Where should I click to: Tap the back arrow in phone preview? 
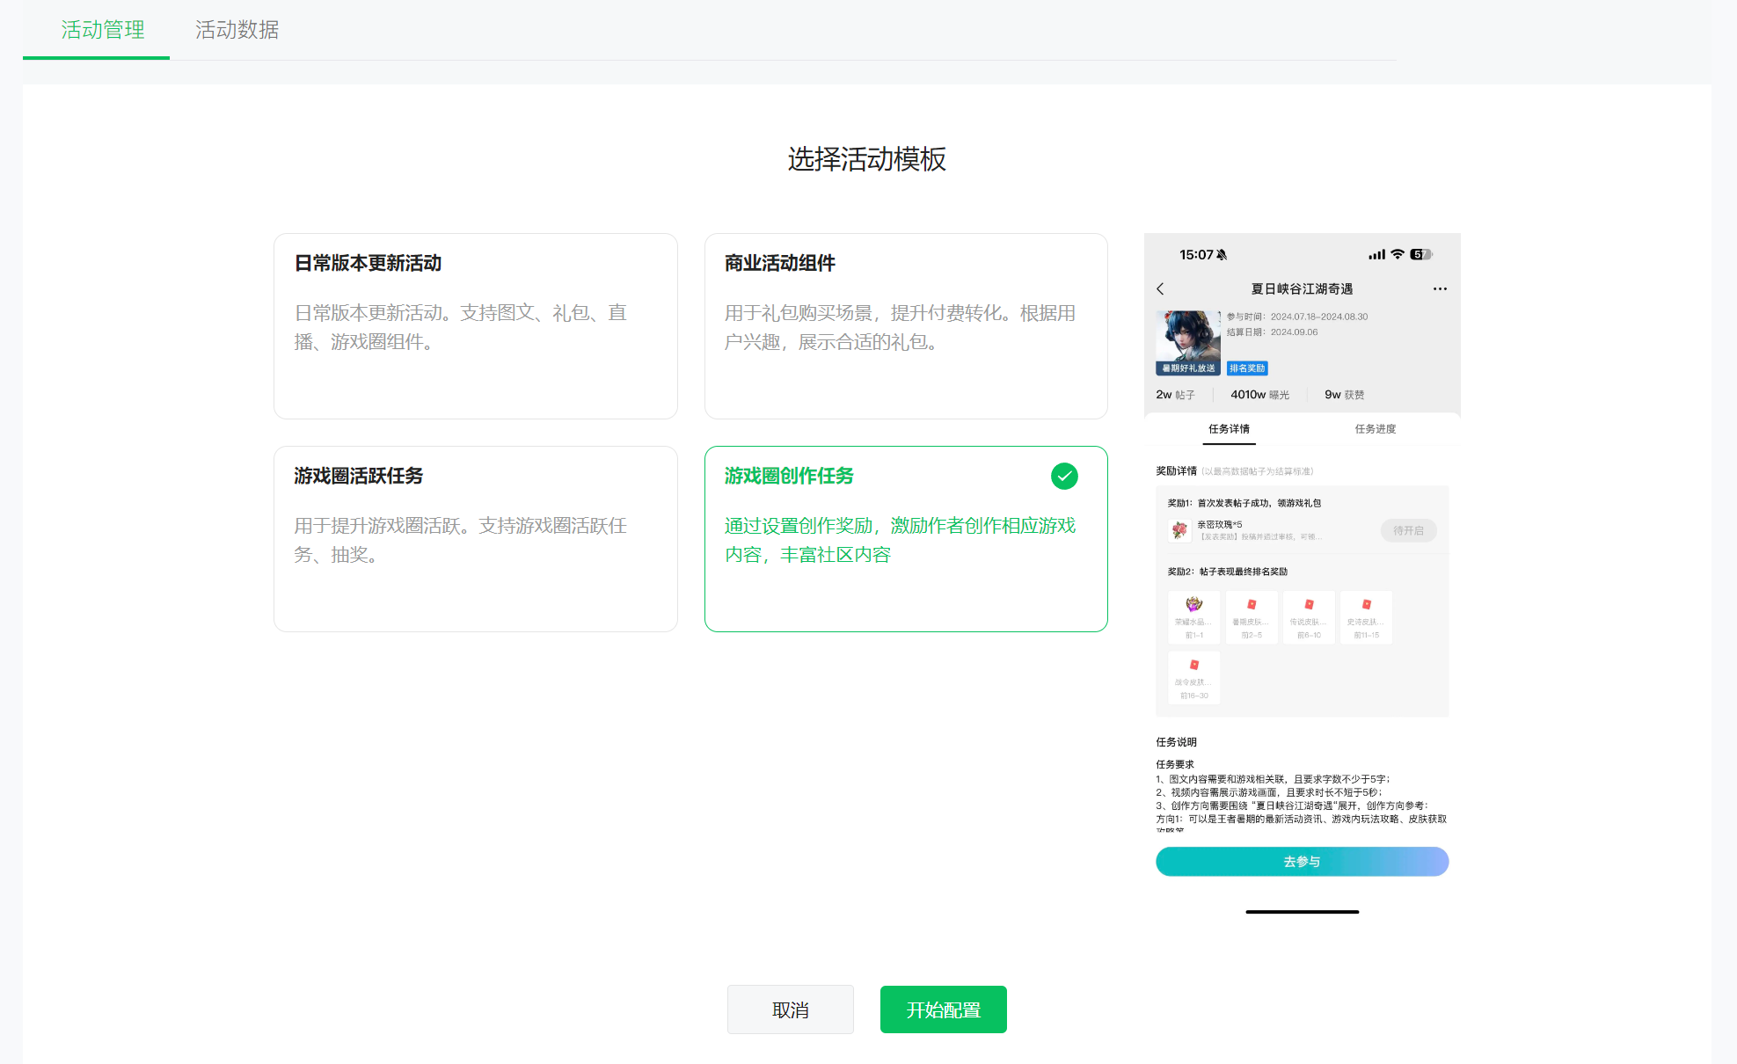(1160, 288)
